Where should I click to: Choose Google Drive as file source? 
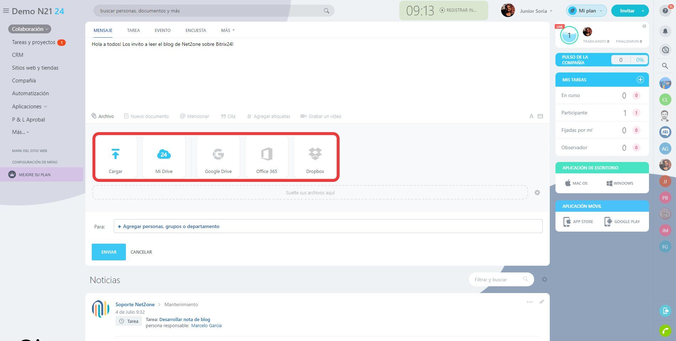pos(218,157)
